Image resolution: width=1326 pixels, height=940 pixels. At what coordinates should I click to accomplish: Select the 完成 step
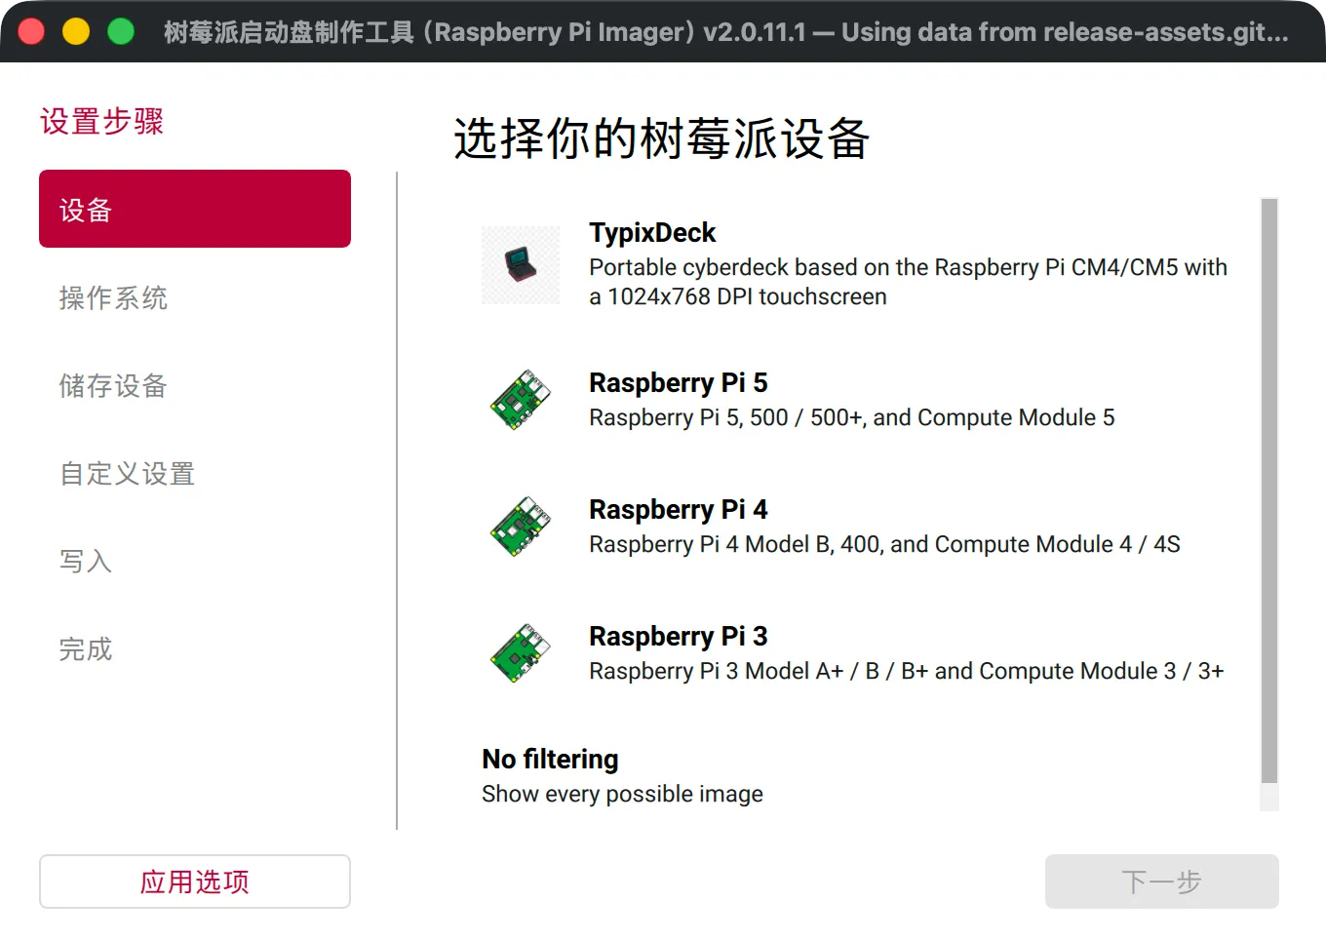click(x=195, y=648)
